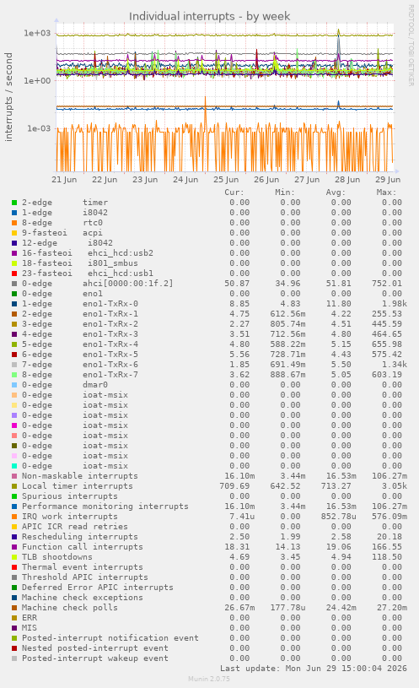Click the 'Machine check exceptions' label

coord(83,598)
